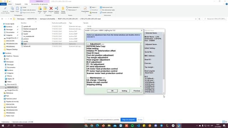Select Waste ink pad counter
The width and height of the screenshot is (228, 128).
pos(97,82)
